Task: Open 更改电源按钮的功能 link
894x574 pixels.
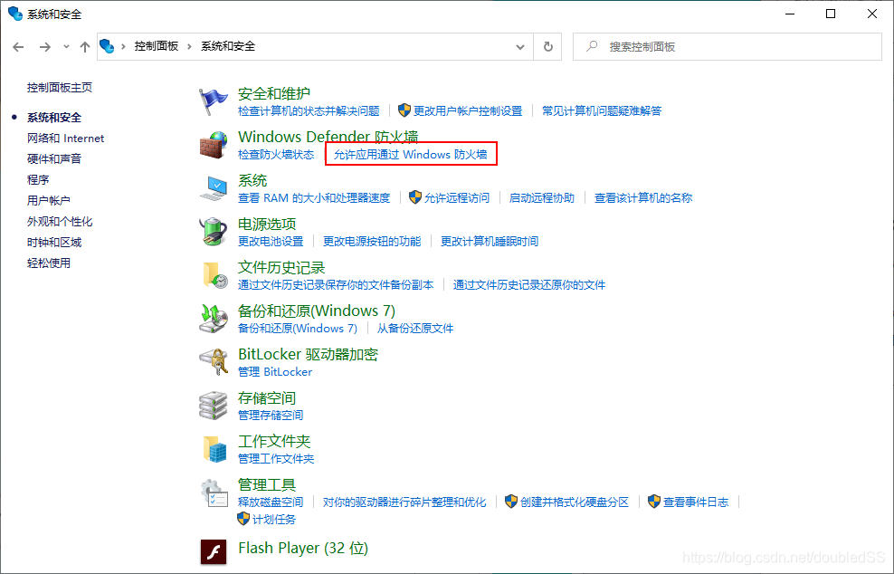Action: click(372, 242)
